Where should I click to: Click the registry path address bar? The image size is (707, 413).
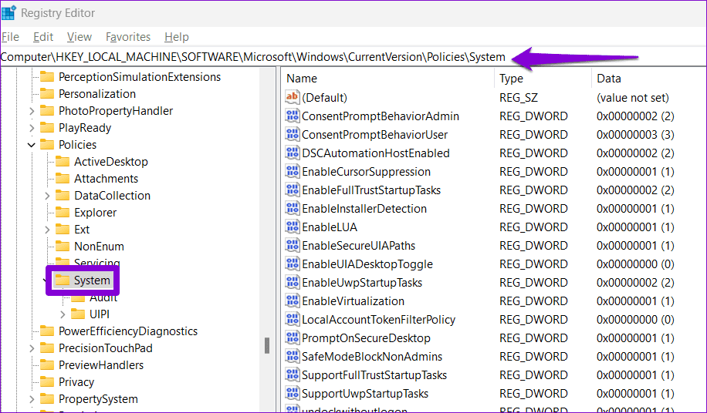(x=353, y=57)
